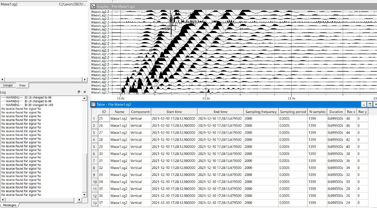377x208 pixels.
Task: Switch to the Groups tab
Action: click(8, 85)
